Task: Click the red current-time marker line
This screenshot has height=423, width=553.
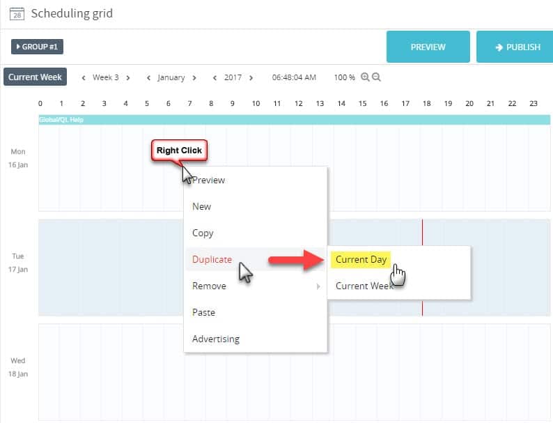Action: 422,233
